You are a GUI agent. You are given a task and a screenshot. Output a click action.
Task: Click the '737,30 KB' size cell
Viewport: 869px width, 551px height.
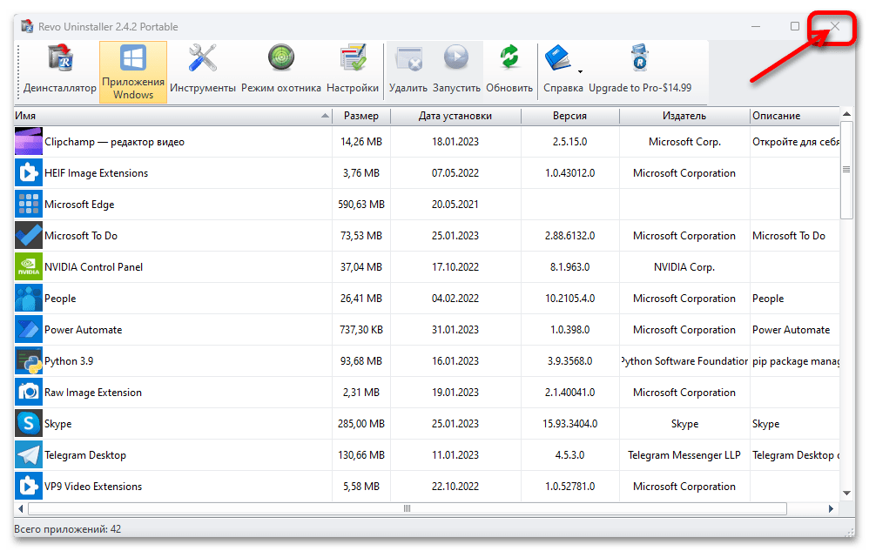click(x=360, y=330)
